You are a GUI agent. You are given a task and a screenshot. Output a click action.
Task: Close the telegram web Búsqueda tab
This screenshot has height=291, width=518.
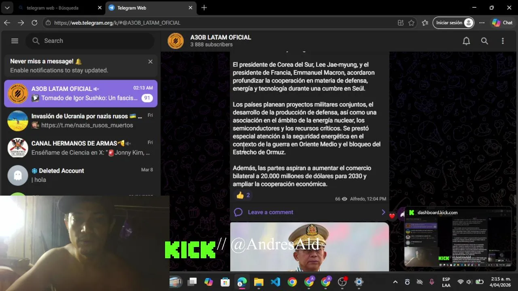point(100,8)
